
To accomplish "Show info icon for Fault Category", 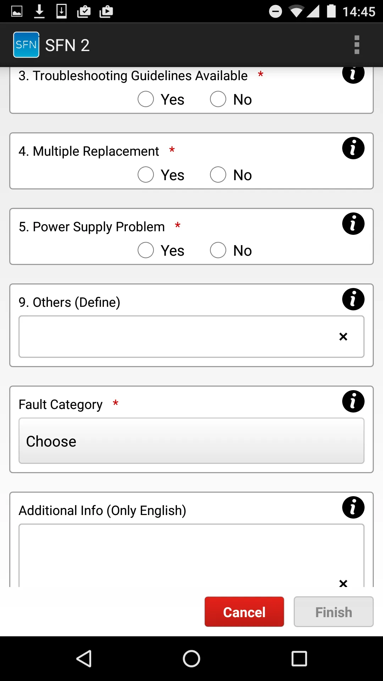I will click(x=353, y=401).
